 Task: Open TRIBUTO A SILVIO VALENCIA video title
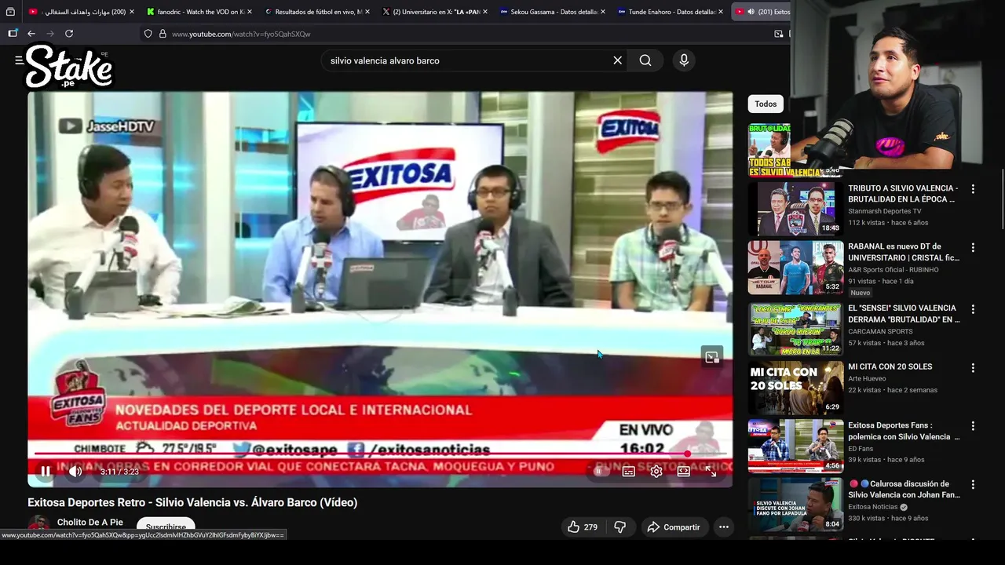coord(903,194)
